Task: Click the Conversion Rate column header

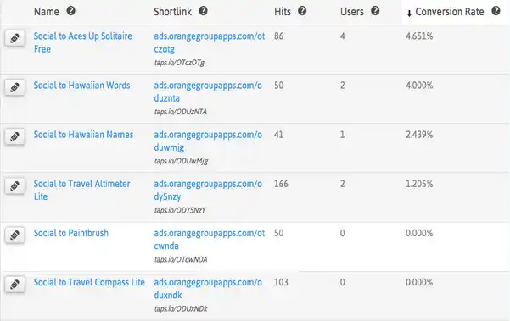Action: (450, 12)
